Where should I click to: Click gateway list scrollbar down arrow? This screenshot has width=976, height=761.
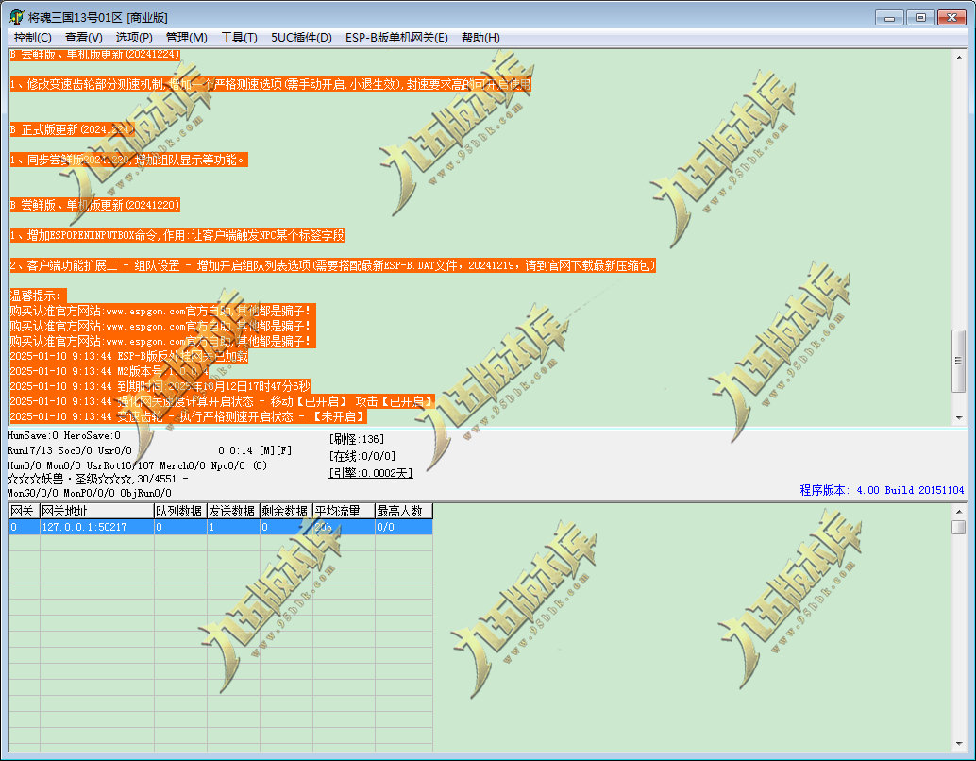pos(959,744)
